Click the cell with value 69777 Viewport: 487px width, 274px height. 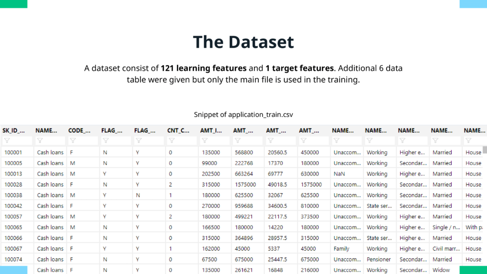276,174
